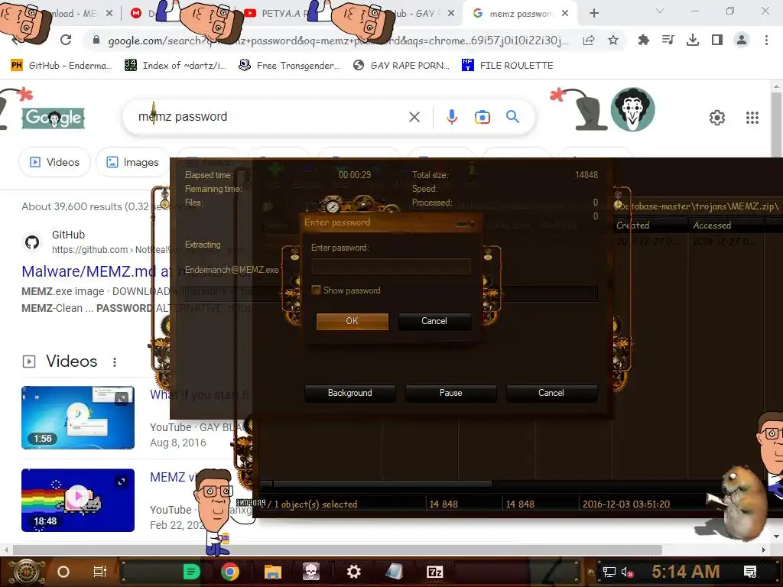
Task: Open Task View on taskbar
Action: coord(100,572)
